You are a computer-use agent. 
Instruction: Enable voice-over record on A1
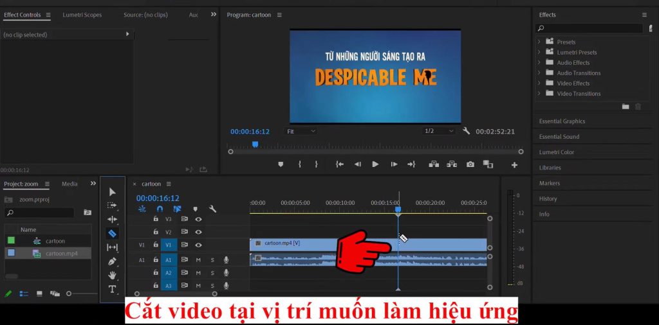pos(226,260)
